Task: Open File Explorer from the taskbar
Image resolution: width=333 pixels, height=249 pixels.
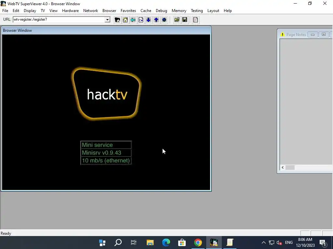Action: point(150,243)
